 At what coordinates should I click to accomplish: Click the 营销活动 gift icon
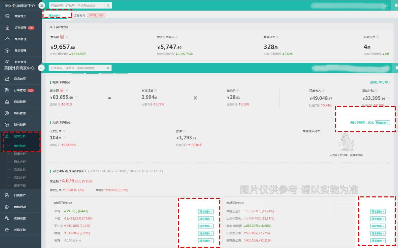coord(7,207)
